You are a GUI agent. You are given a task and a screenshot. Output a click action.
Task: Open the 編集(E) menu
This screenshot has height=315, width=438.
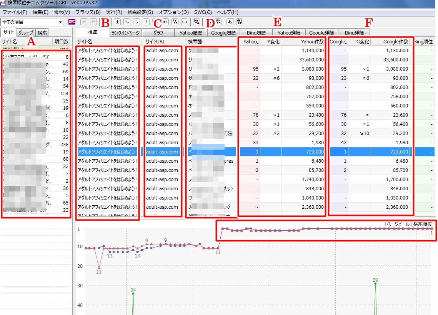tap(40, 12)
